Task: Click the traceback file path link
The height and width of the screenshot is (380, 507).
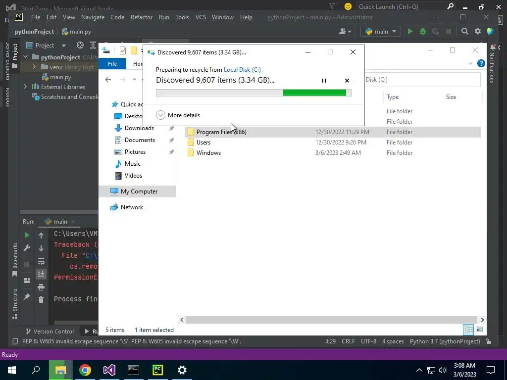Action: (92, 255)
